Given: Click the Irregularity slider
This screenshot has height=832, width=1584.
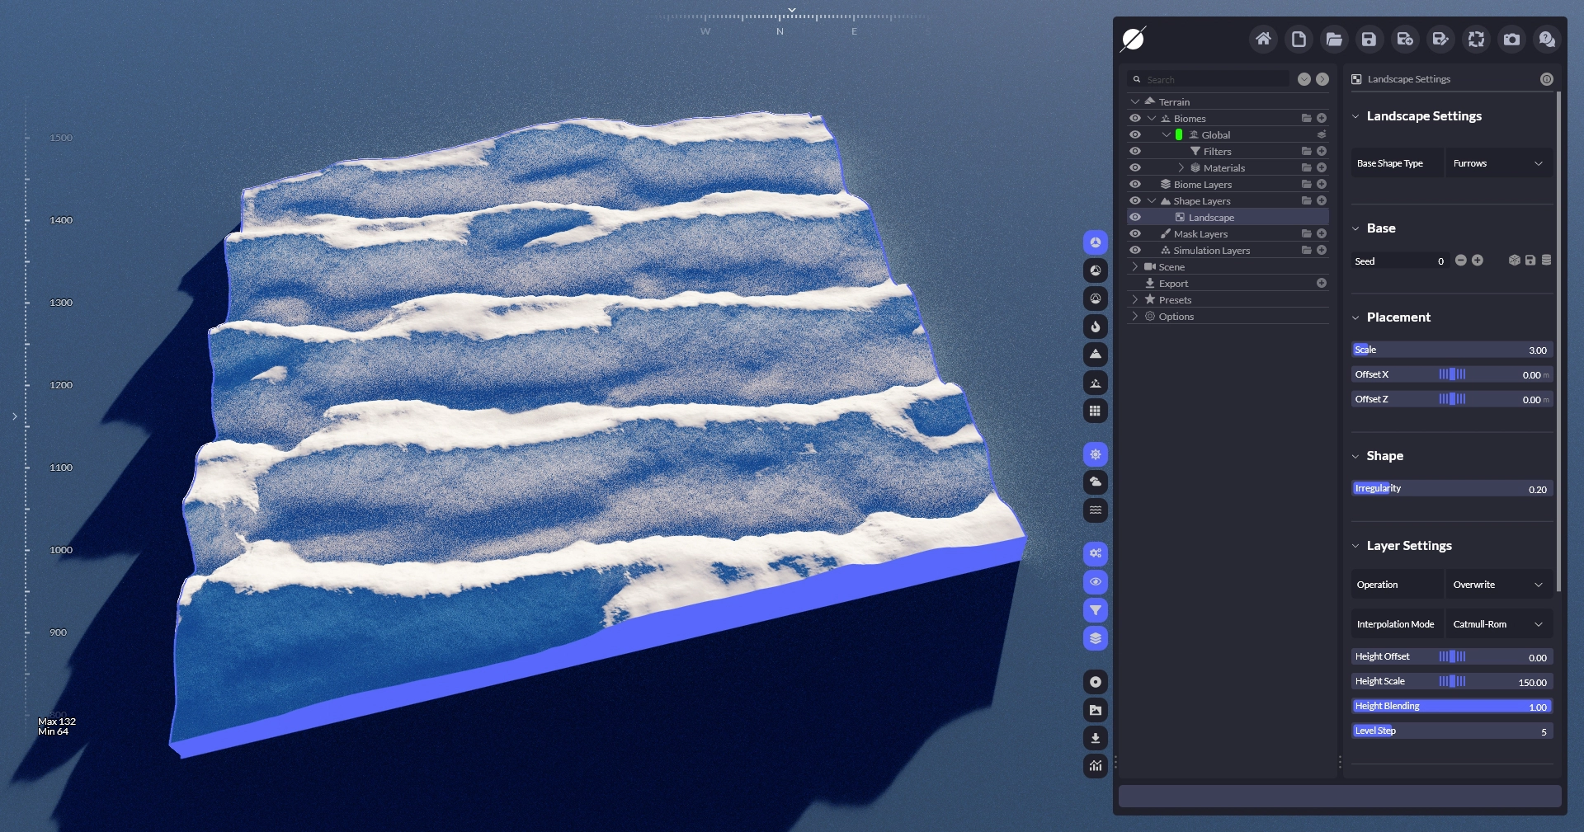Looking at the screenshot, I should [1452, 489].
